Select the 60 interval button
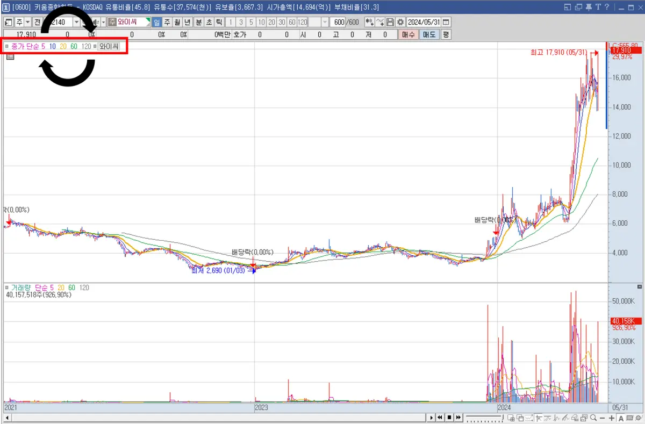The width and height of the screenshot is (645, 424). point(292,22)
